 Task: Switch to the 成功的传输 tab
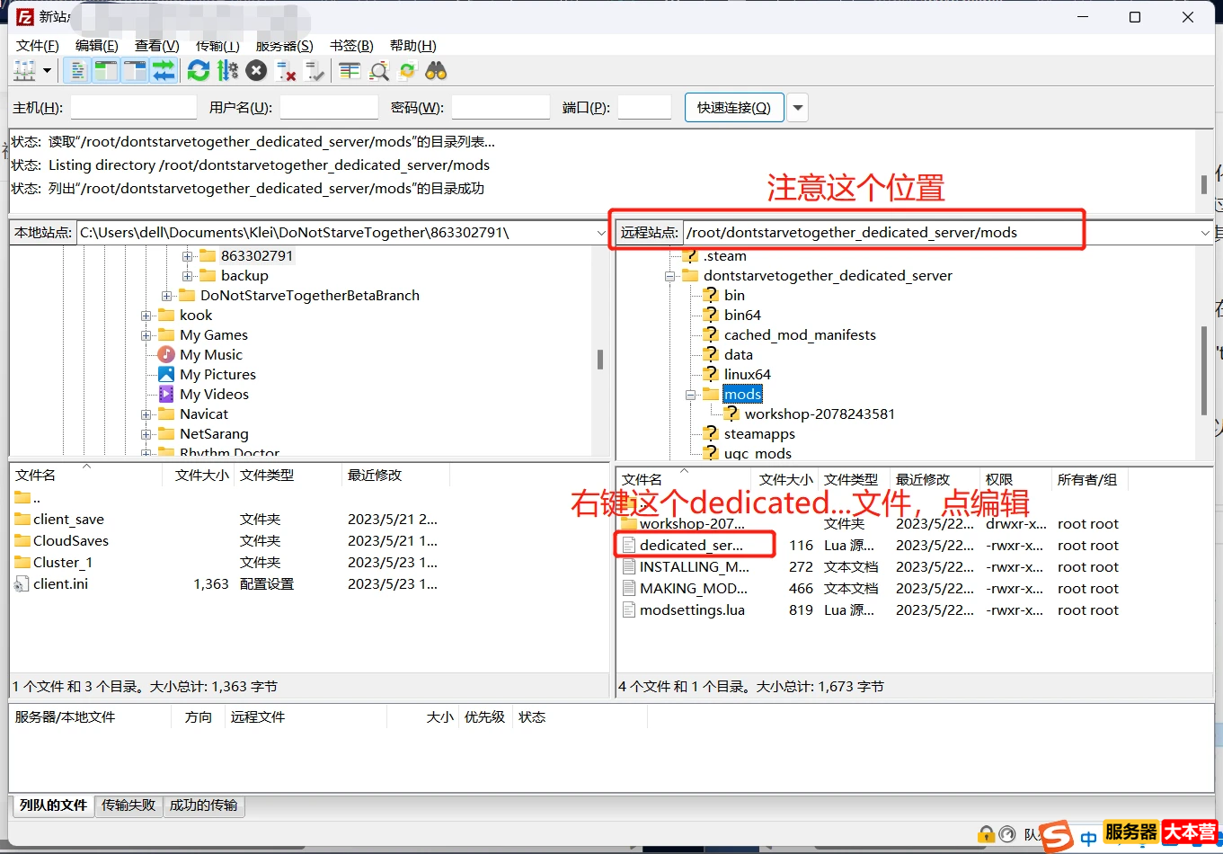pos(204,805)
